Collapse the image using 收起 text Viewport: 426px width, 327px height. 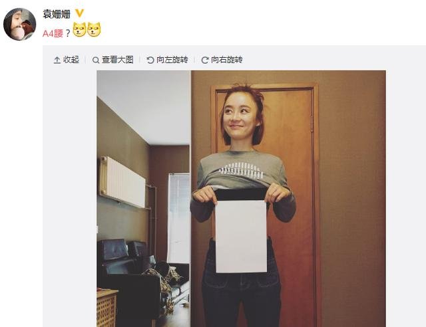pos(71,60)
